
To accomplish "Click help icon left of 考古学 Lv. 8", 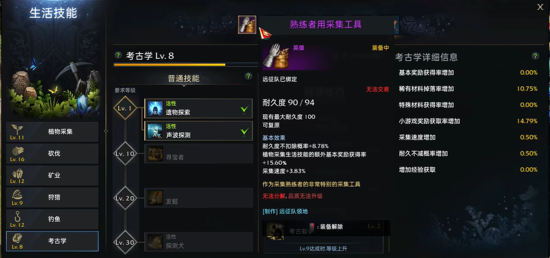I will [118, 55].
